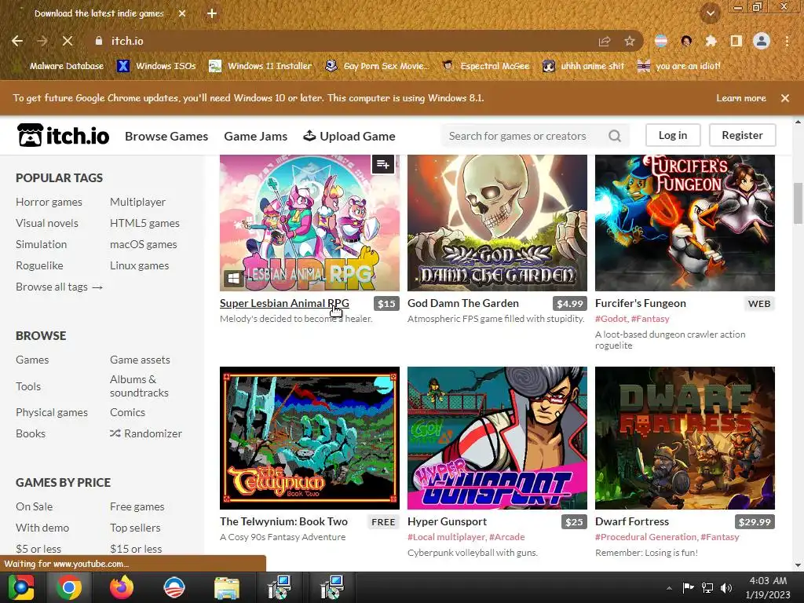Image resolution: width=804 pixels, height=603 pixels.
Task: Open the Chrome three-dot menu
Action: [x=787, y=41]
